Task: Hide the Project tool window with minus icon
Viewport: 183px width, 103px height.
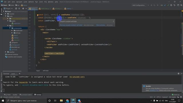Action: 26,9
